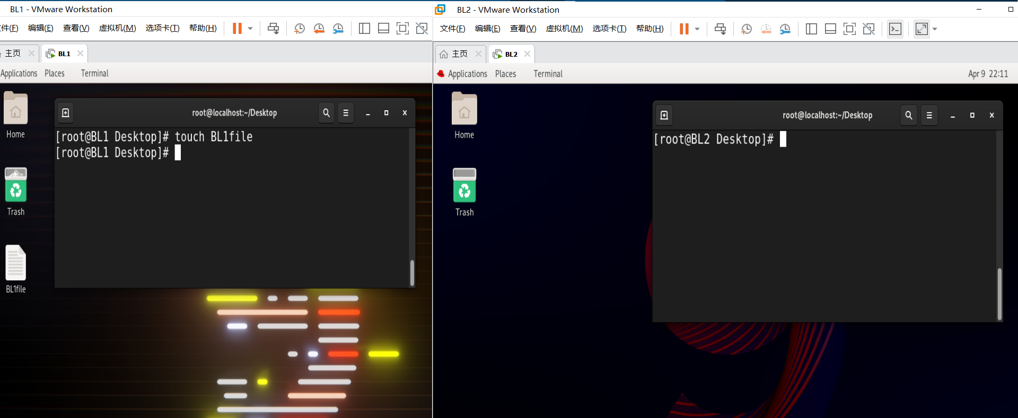The width and height of the screenshot is (1018, 418).
Task: Open hamburger menu in BL1 terminal
Action: coord(346,113)
